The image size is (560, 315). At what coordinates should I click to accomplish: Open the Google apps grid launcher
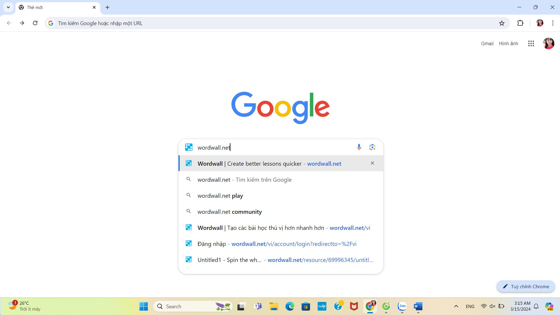coord(531,43)
